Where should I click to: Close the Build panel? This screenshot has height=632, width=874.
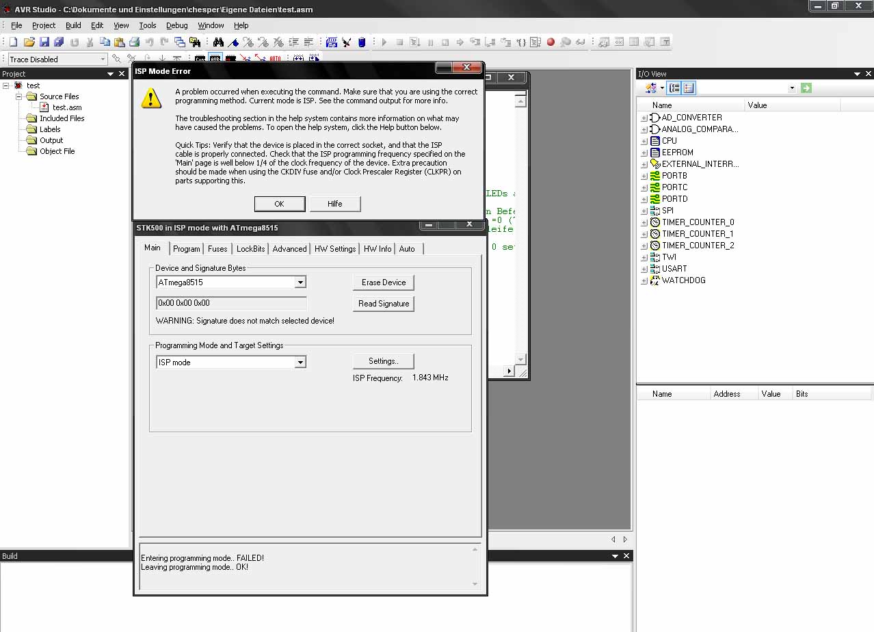tap(626, 556)
